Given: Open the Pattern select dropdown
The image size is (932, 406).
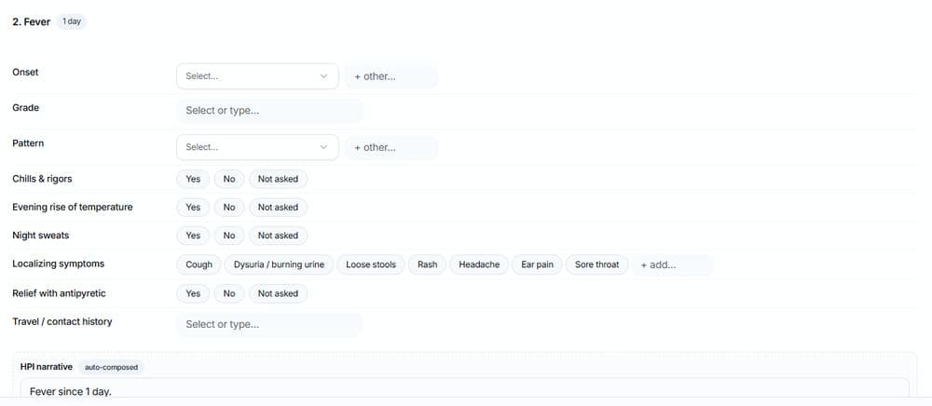Looking at the screenshot, I should click(257, 147).
